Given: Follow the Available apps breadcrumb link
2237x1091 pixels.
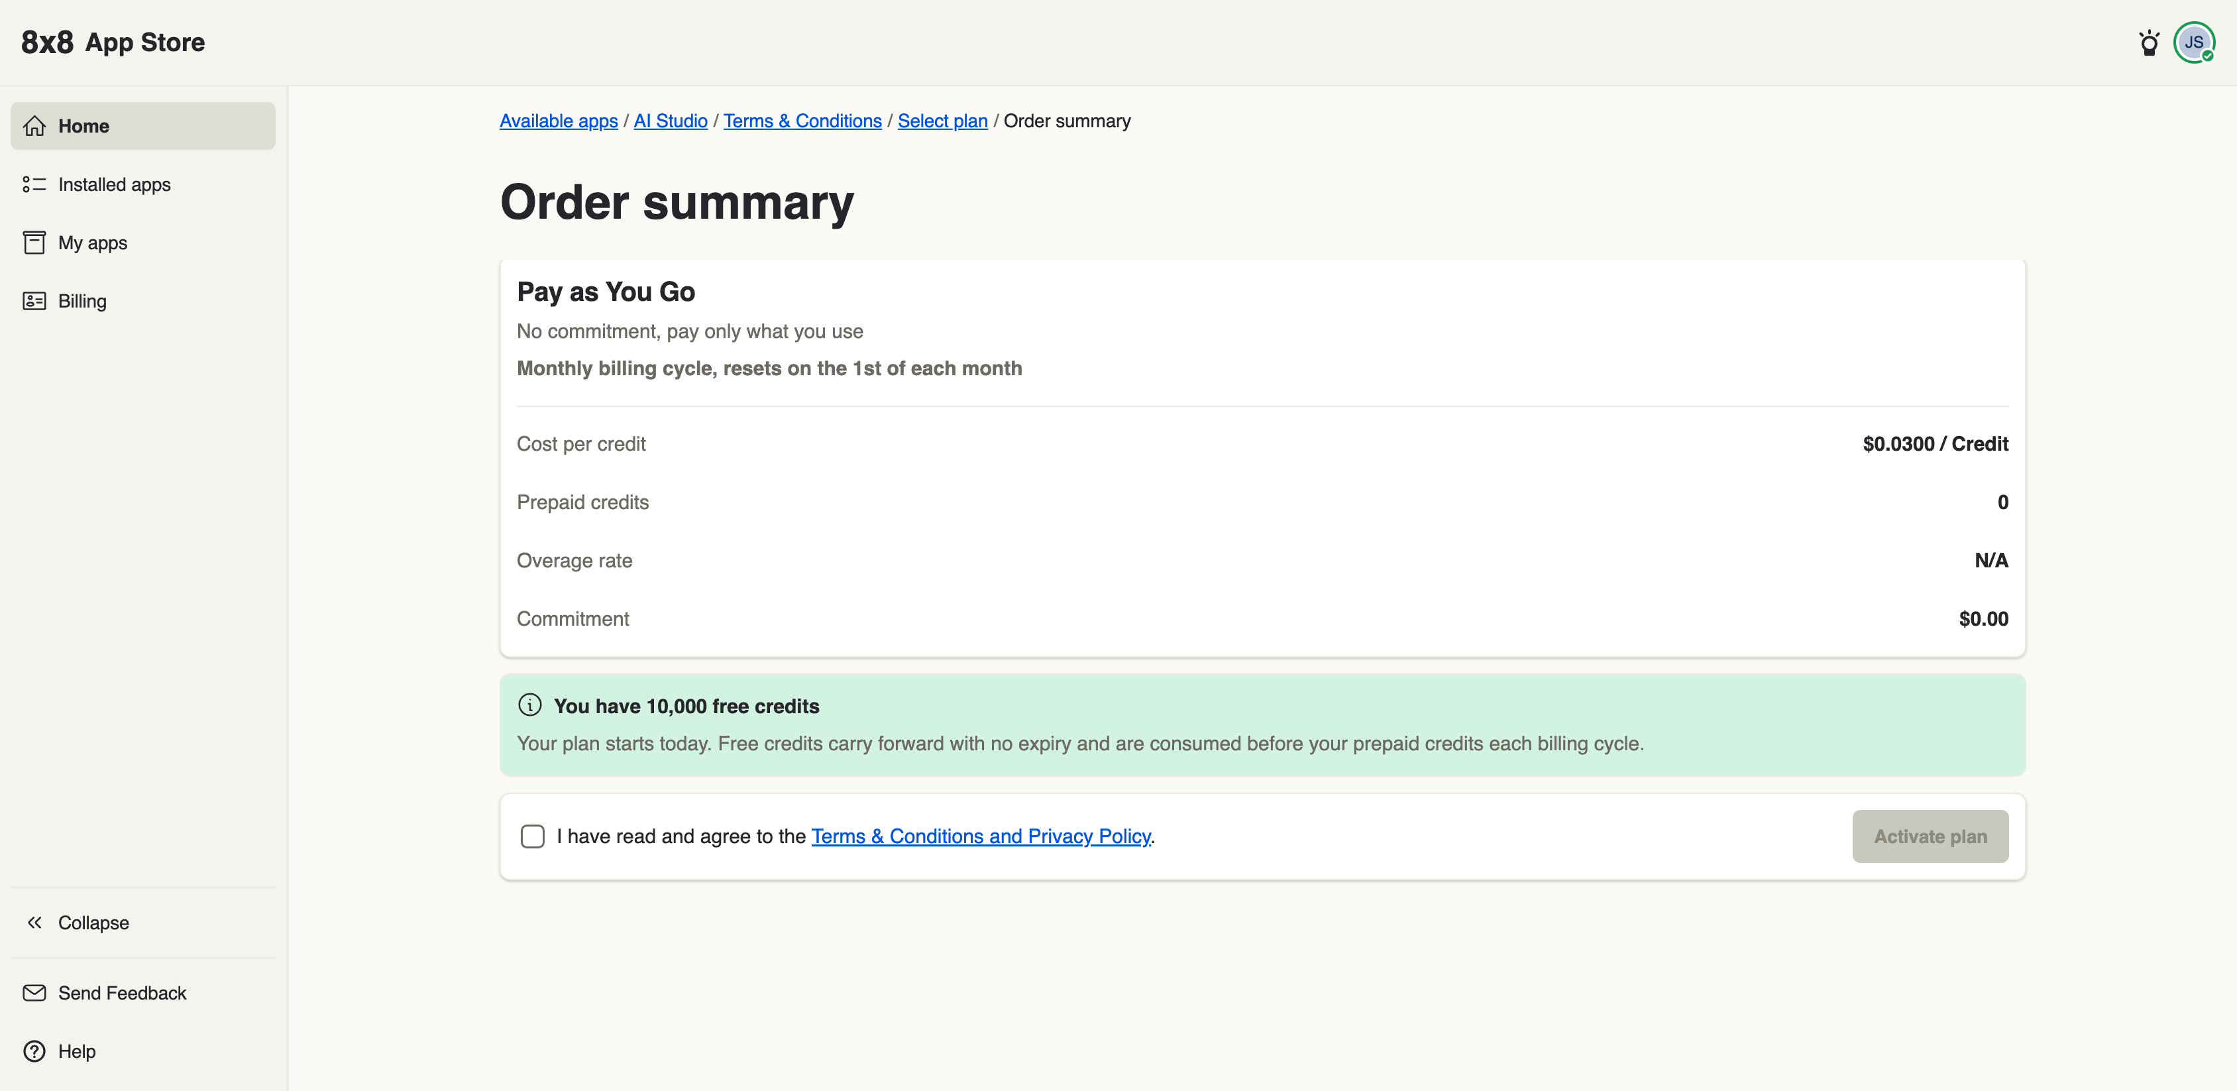Looking at the screenshot, I should (x=559, y=121).
